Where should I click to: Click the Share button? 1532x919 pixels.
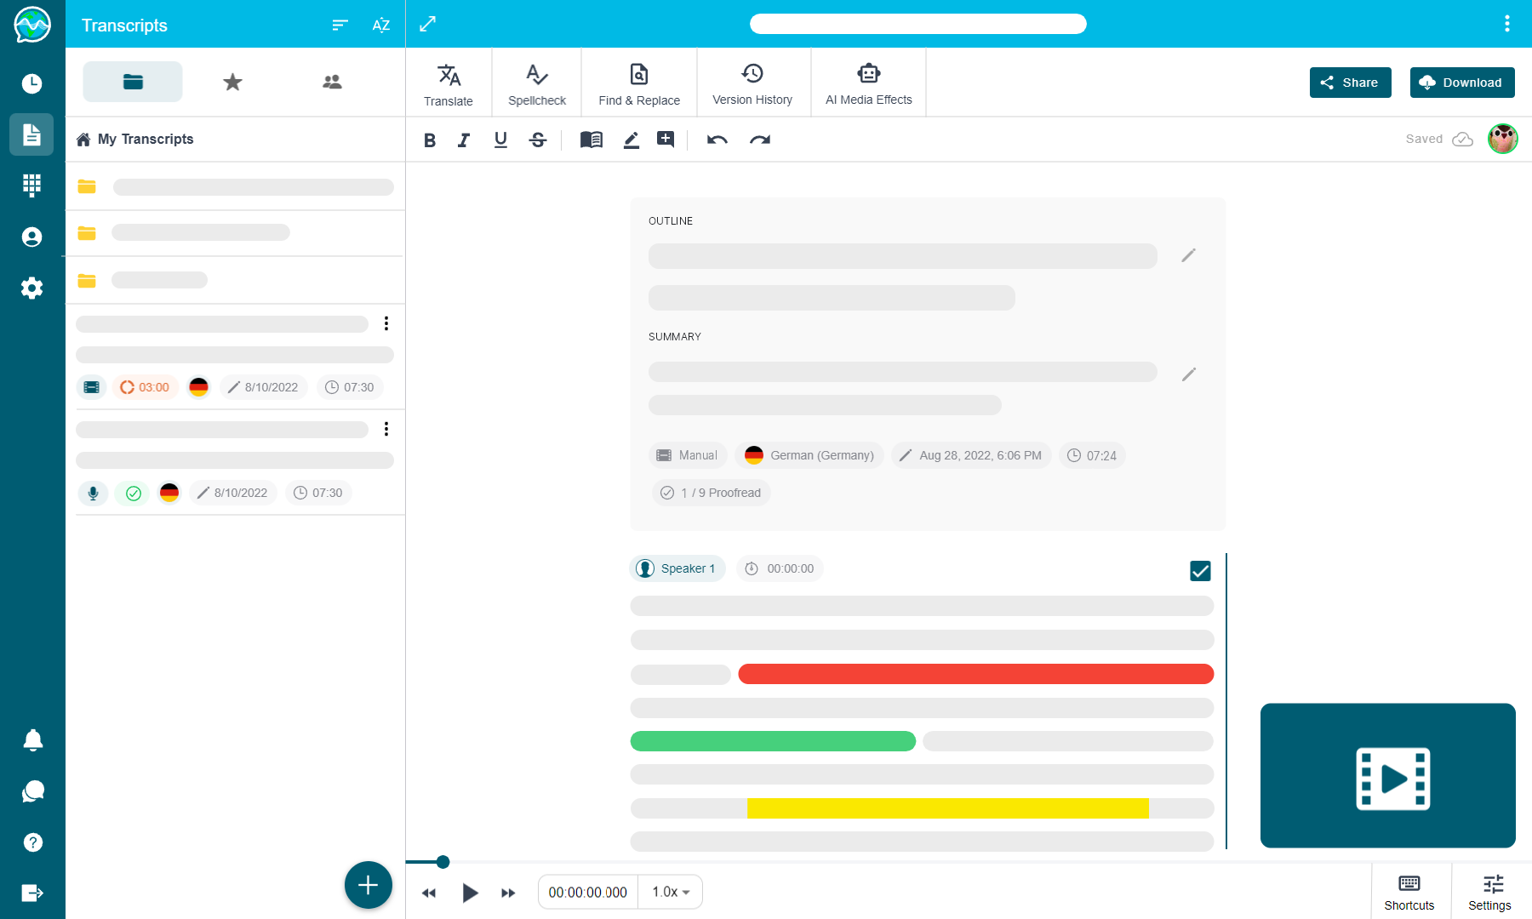1350,83
